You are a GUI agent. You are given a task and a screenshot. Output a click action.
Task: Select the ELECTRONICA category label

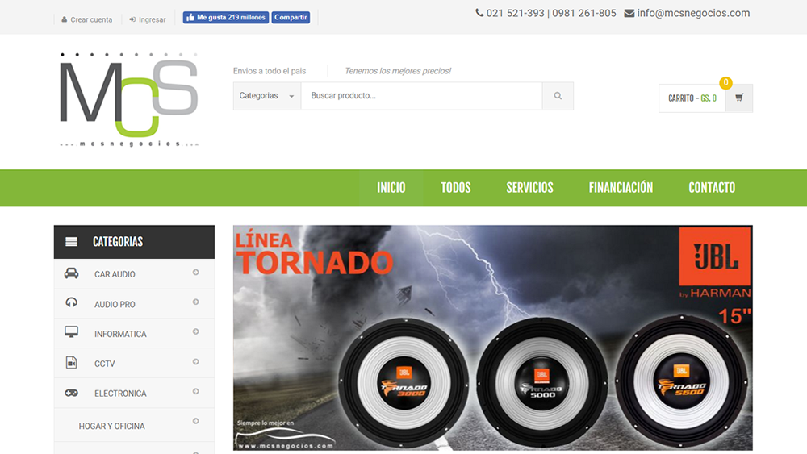pyautogui.click(x=120, y=394)
